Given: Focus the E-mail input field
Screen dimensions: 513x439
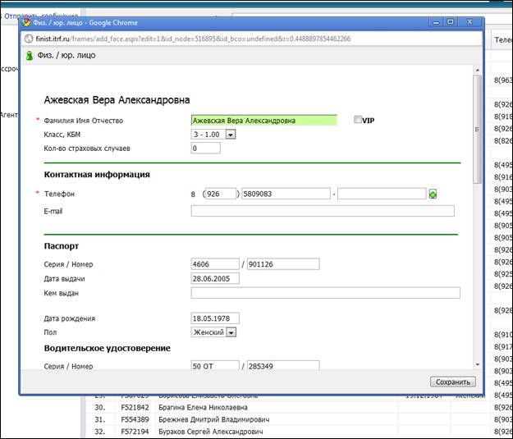Looking at the screenshot, I should click(x=323, y=211).
